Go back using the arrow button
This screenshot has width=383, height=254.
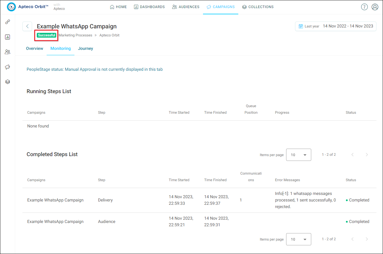(x=27, y=26)
